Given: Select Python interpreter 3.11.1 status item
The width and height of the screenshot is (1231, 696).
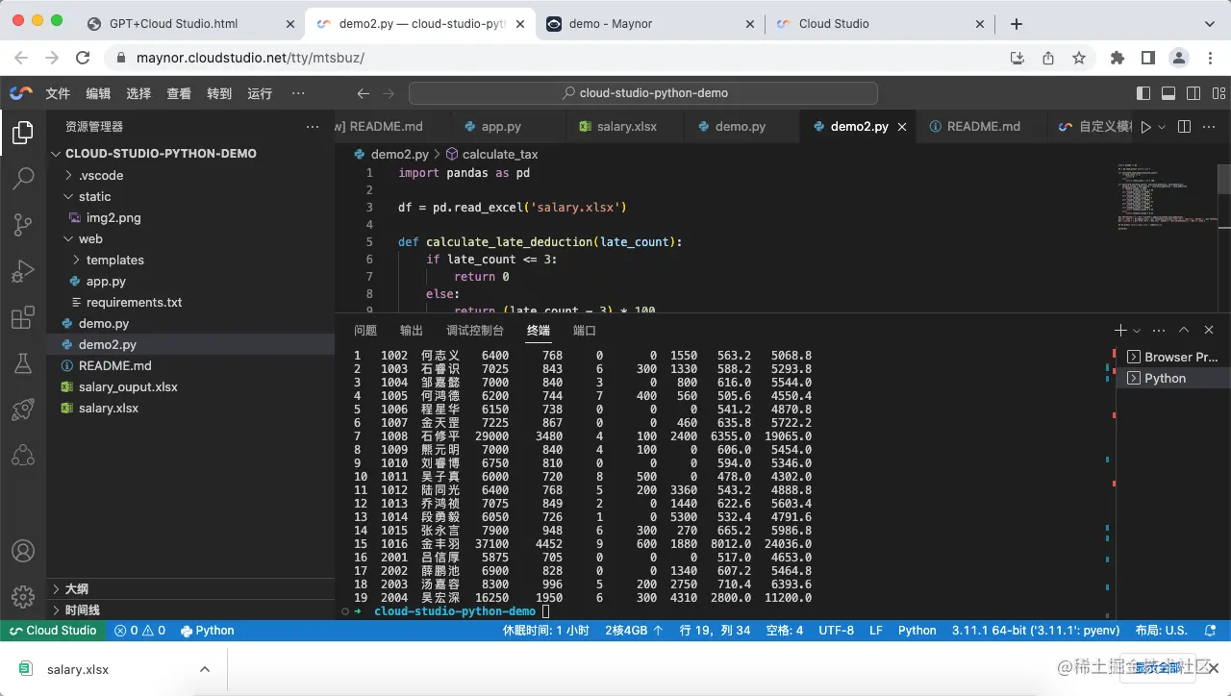Looking at the screenshot, I should coord(1036,631).
